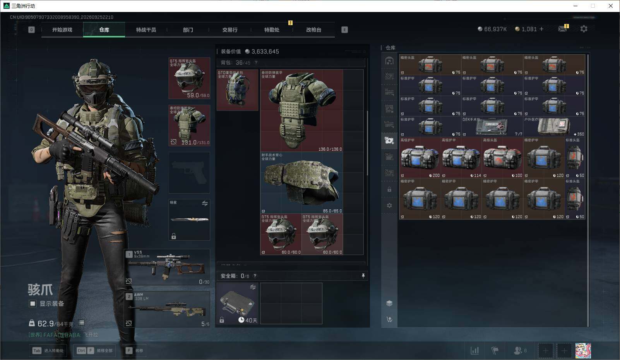Select the 户外医疗箱 item 350

(x=554, y=127)
